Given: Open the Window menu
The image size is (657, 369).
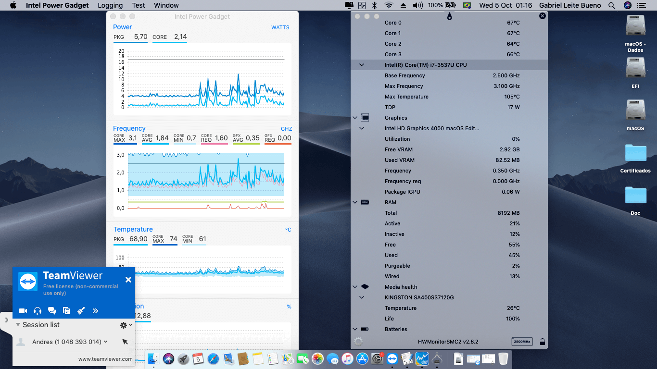Looking at the screenshot, I should (166, 5).
